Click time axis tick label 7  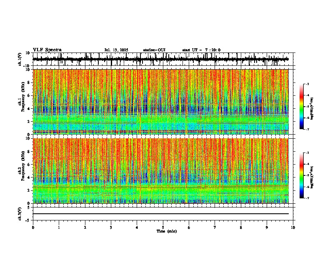215,227
